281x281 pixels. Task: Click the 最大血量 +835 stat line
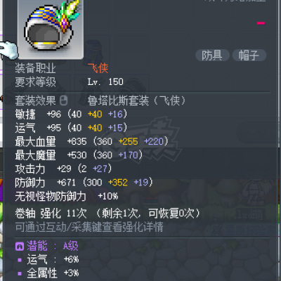click(91, 142)
